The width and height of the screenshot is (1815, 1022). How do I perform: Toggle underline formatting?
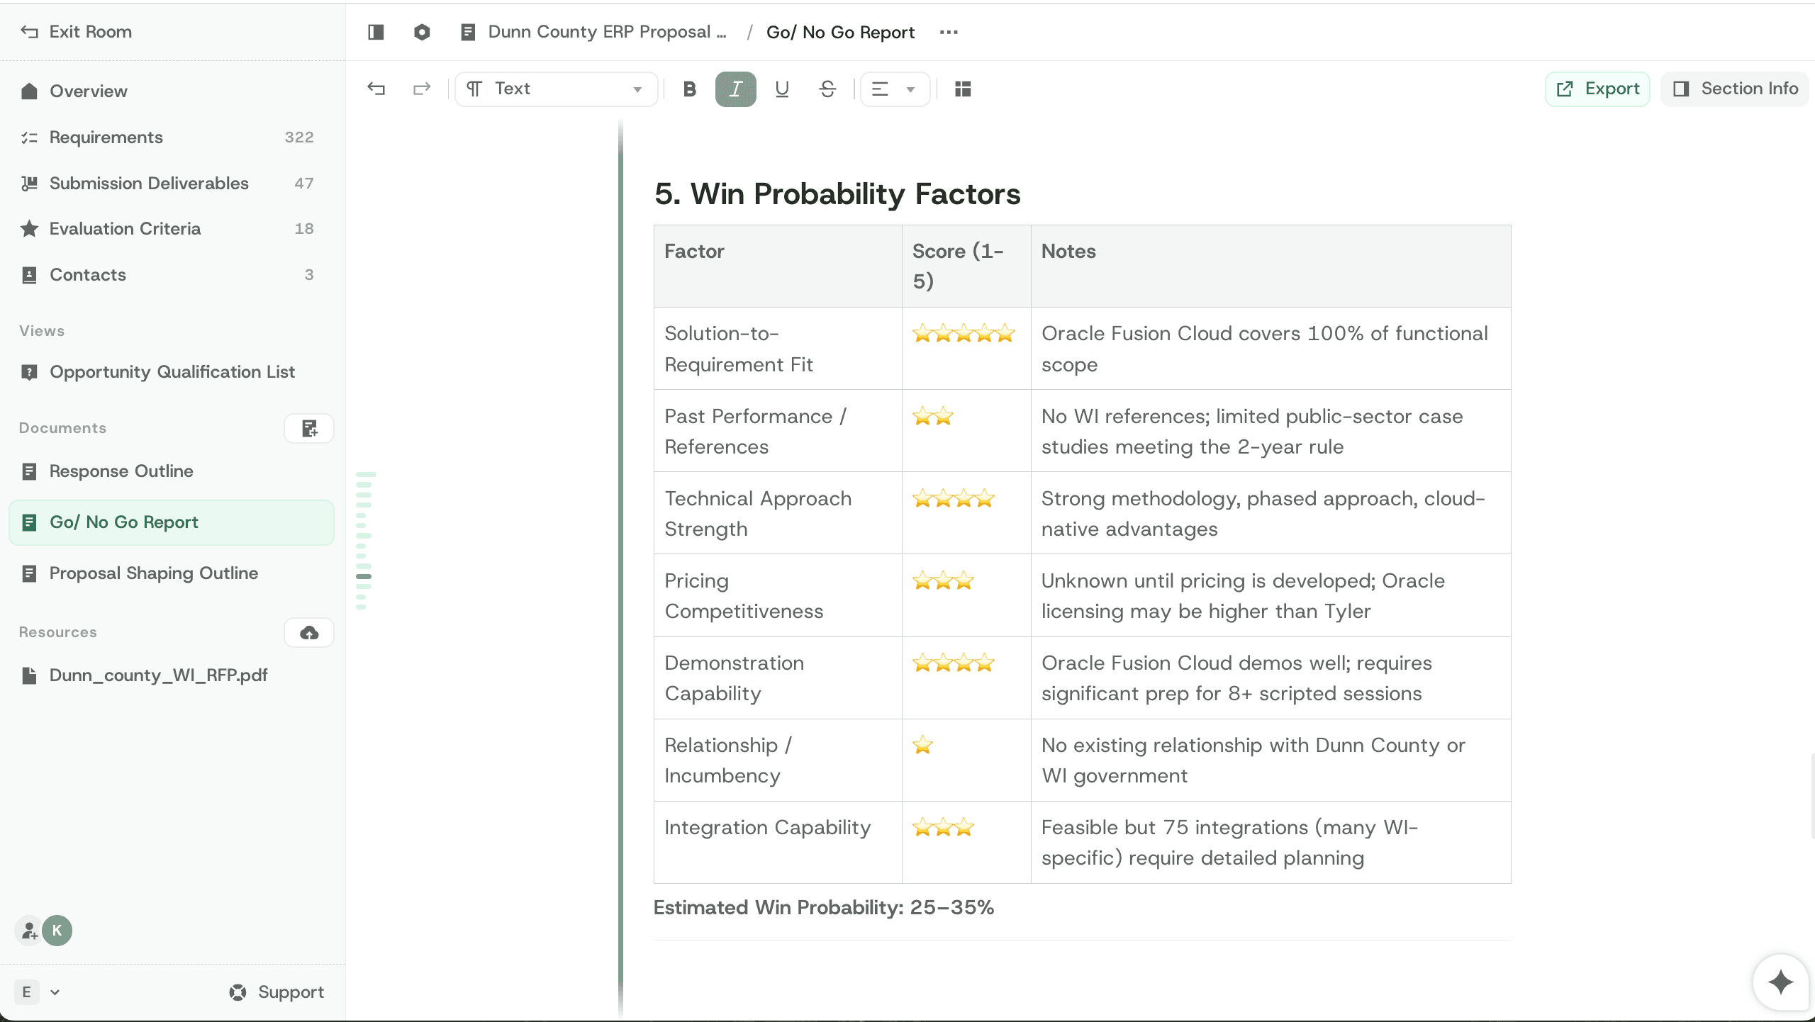pyautogui.click(x=781, y=89)
